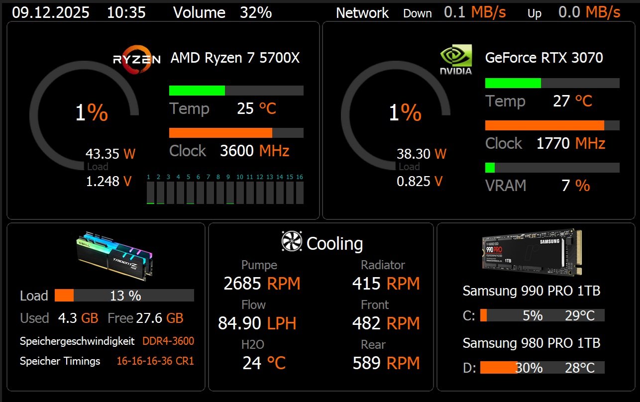The image size is (640, 402).
Task: Click the cooling fan icon
Action: (292, 242)
